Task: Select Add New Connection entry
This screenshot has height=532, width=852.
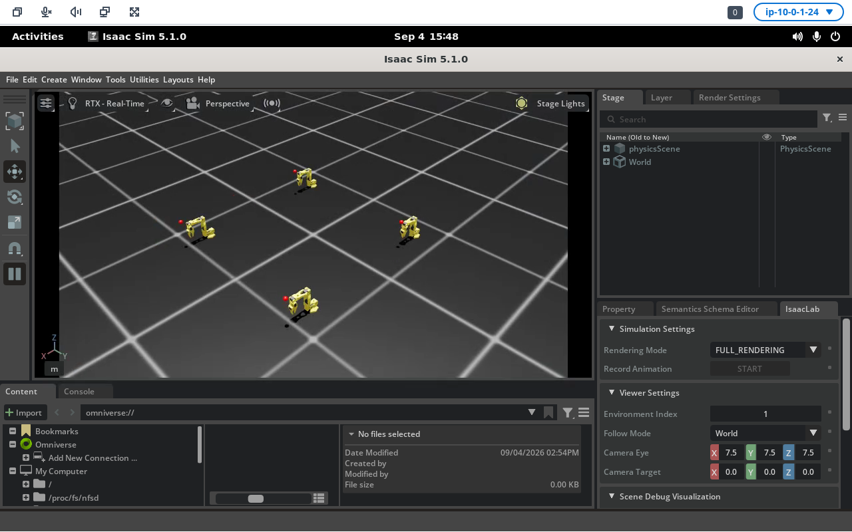Action: click(x=93, y=458)
